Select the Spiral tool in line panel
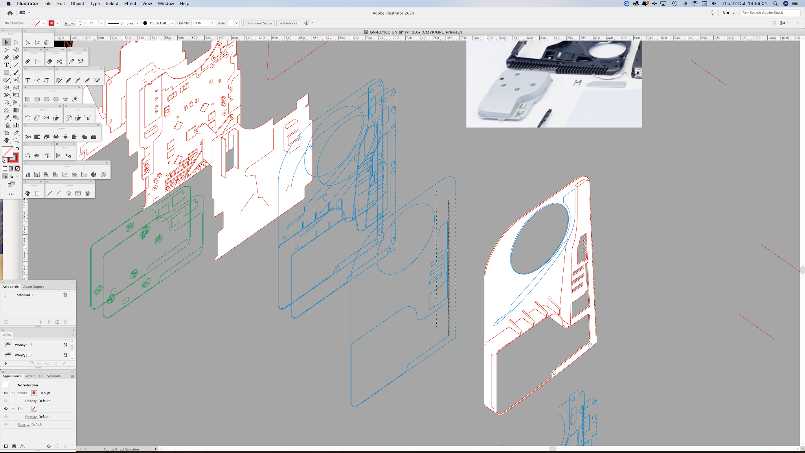Screen dimensions: 805x453 click(x=68, y=193)
